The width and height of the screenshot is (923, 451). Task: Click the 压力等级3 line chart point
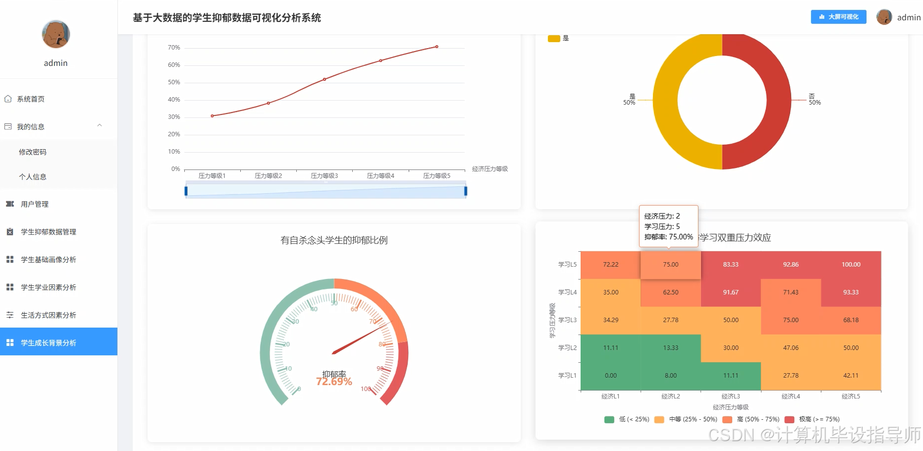click(x=325, y=79)
